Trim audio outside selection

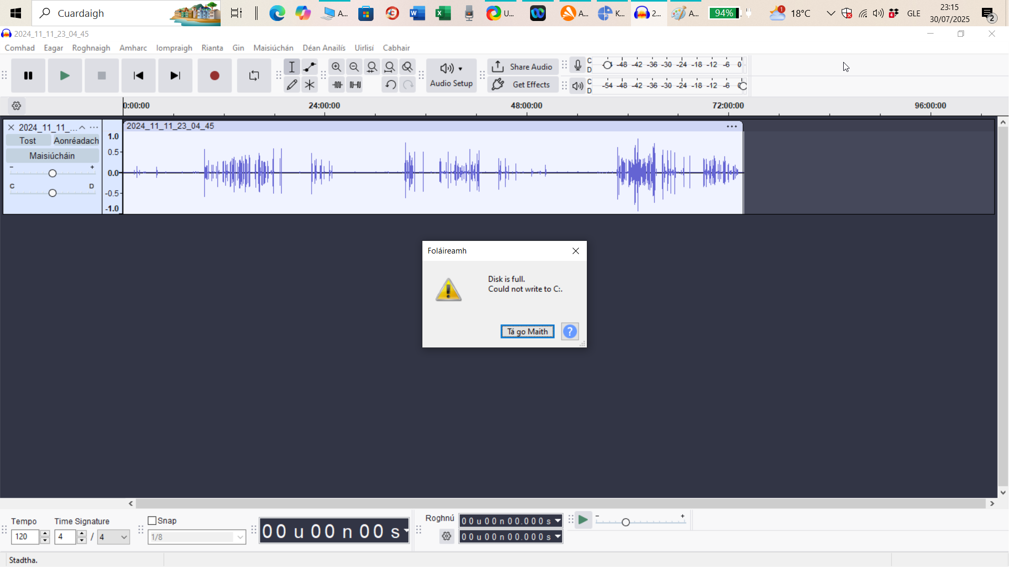[x=337, y=84]
